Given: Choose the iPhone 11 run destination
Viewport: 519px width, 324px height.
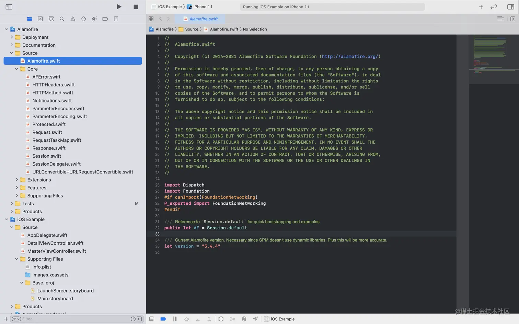Looking at the screenshot, I should coord(199,7).
